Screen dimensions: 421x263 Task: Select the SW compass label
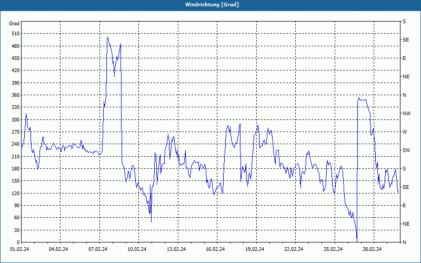[x=406, y=150]
